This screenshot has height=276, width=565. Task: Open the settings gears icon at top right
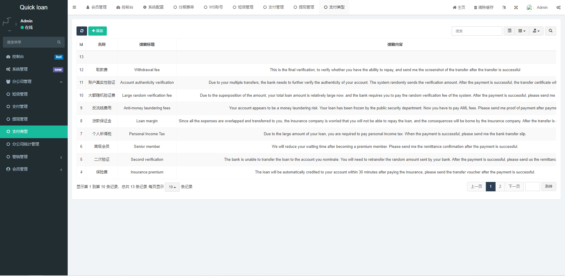[558, 7]
